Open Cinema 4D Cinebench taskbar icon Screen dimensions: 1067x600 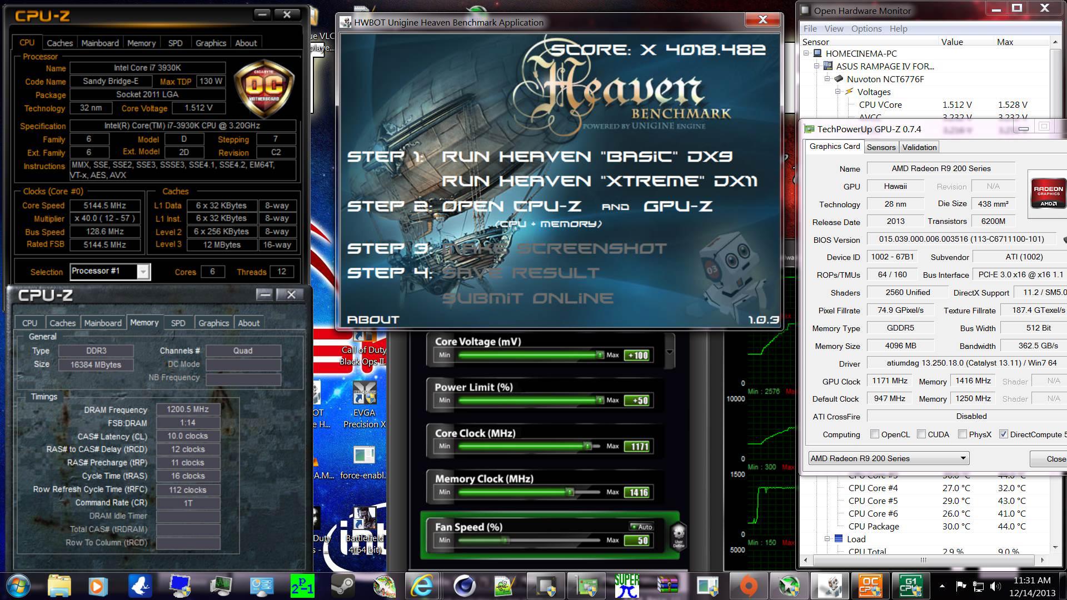[464, 586]
